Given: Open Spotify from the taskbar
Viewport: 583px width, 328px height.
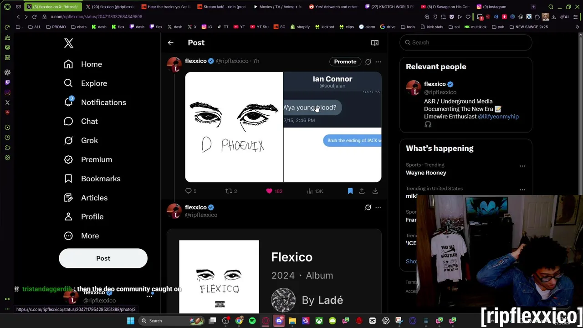Looking at the screenshot, I should pos(252,321).
